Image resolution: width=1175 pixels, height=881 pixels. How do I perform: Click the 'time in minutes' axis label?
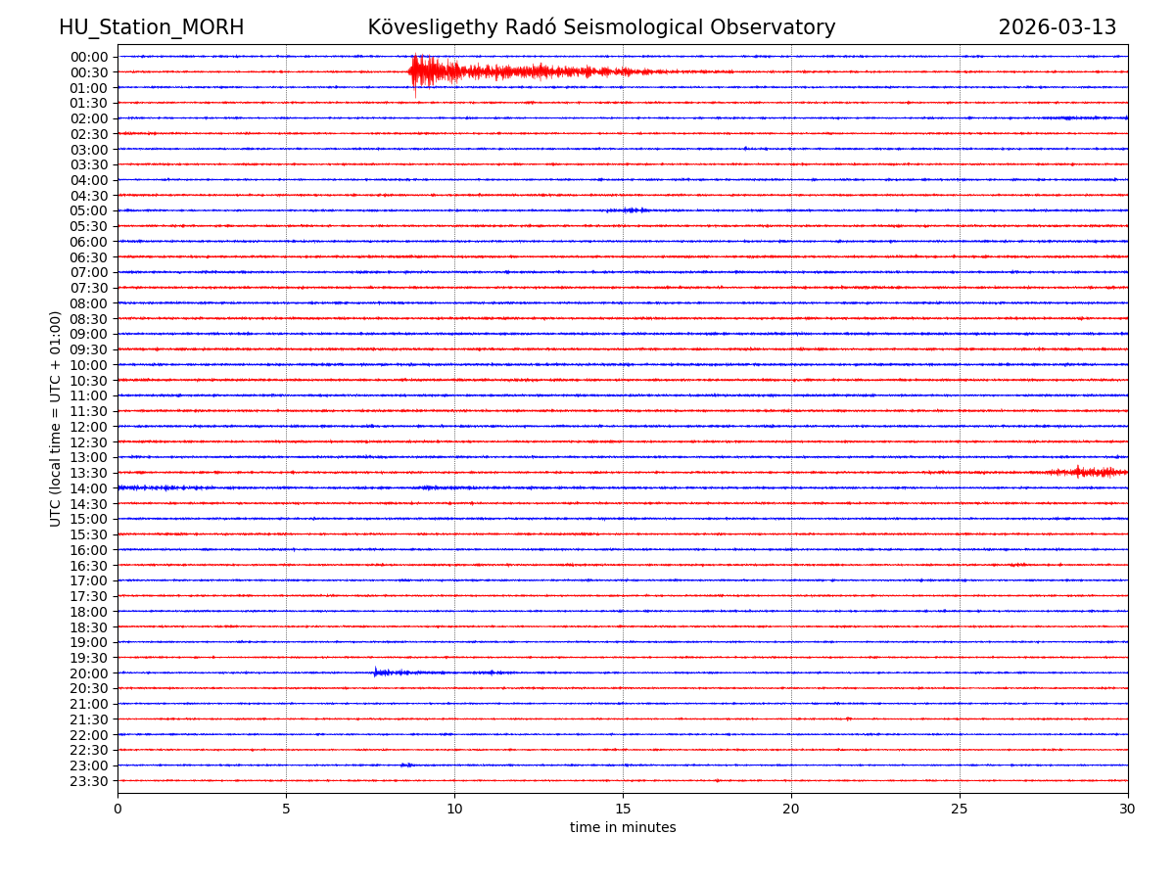623,828
